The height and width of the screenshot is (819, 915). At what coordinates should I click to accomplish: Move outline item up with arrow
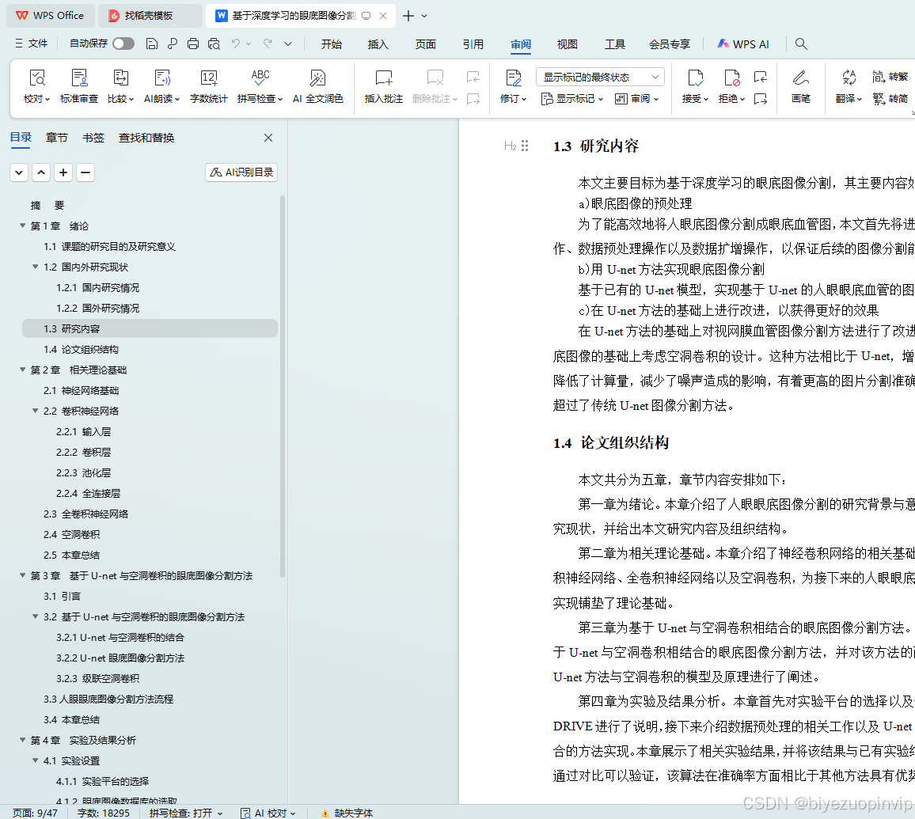[41, 172]
